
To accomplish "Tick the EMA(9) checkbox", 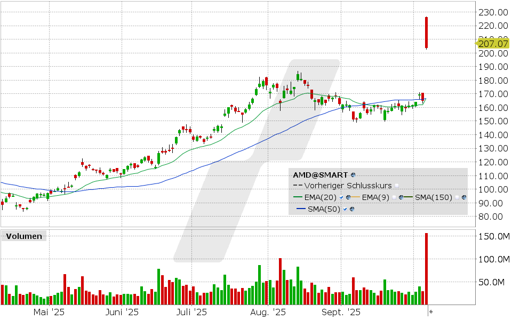I will [393, 197].
